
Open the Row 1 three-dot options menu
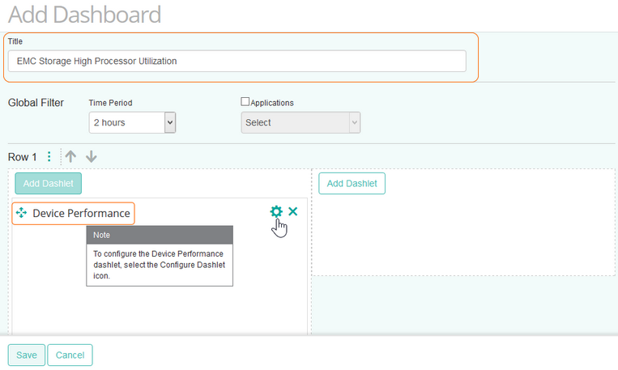click(x=49, y=157)
